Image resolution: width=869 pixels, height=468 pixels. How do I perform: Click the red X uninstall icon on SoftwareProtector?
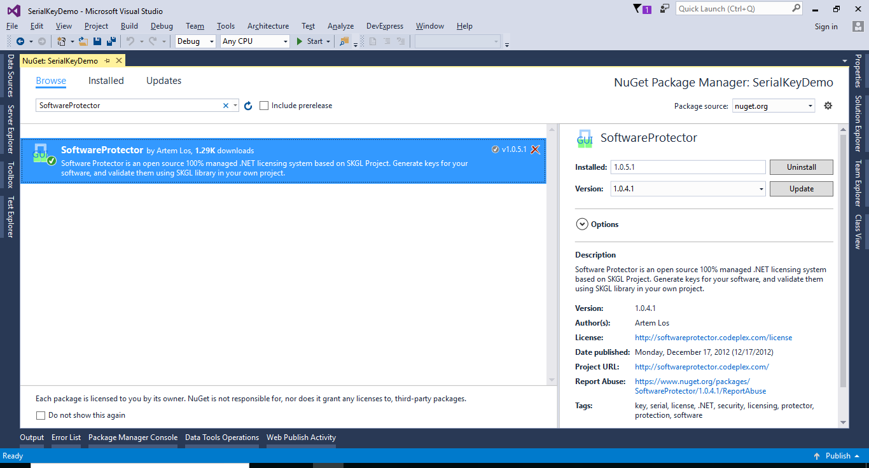[535, 149]
